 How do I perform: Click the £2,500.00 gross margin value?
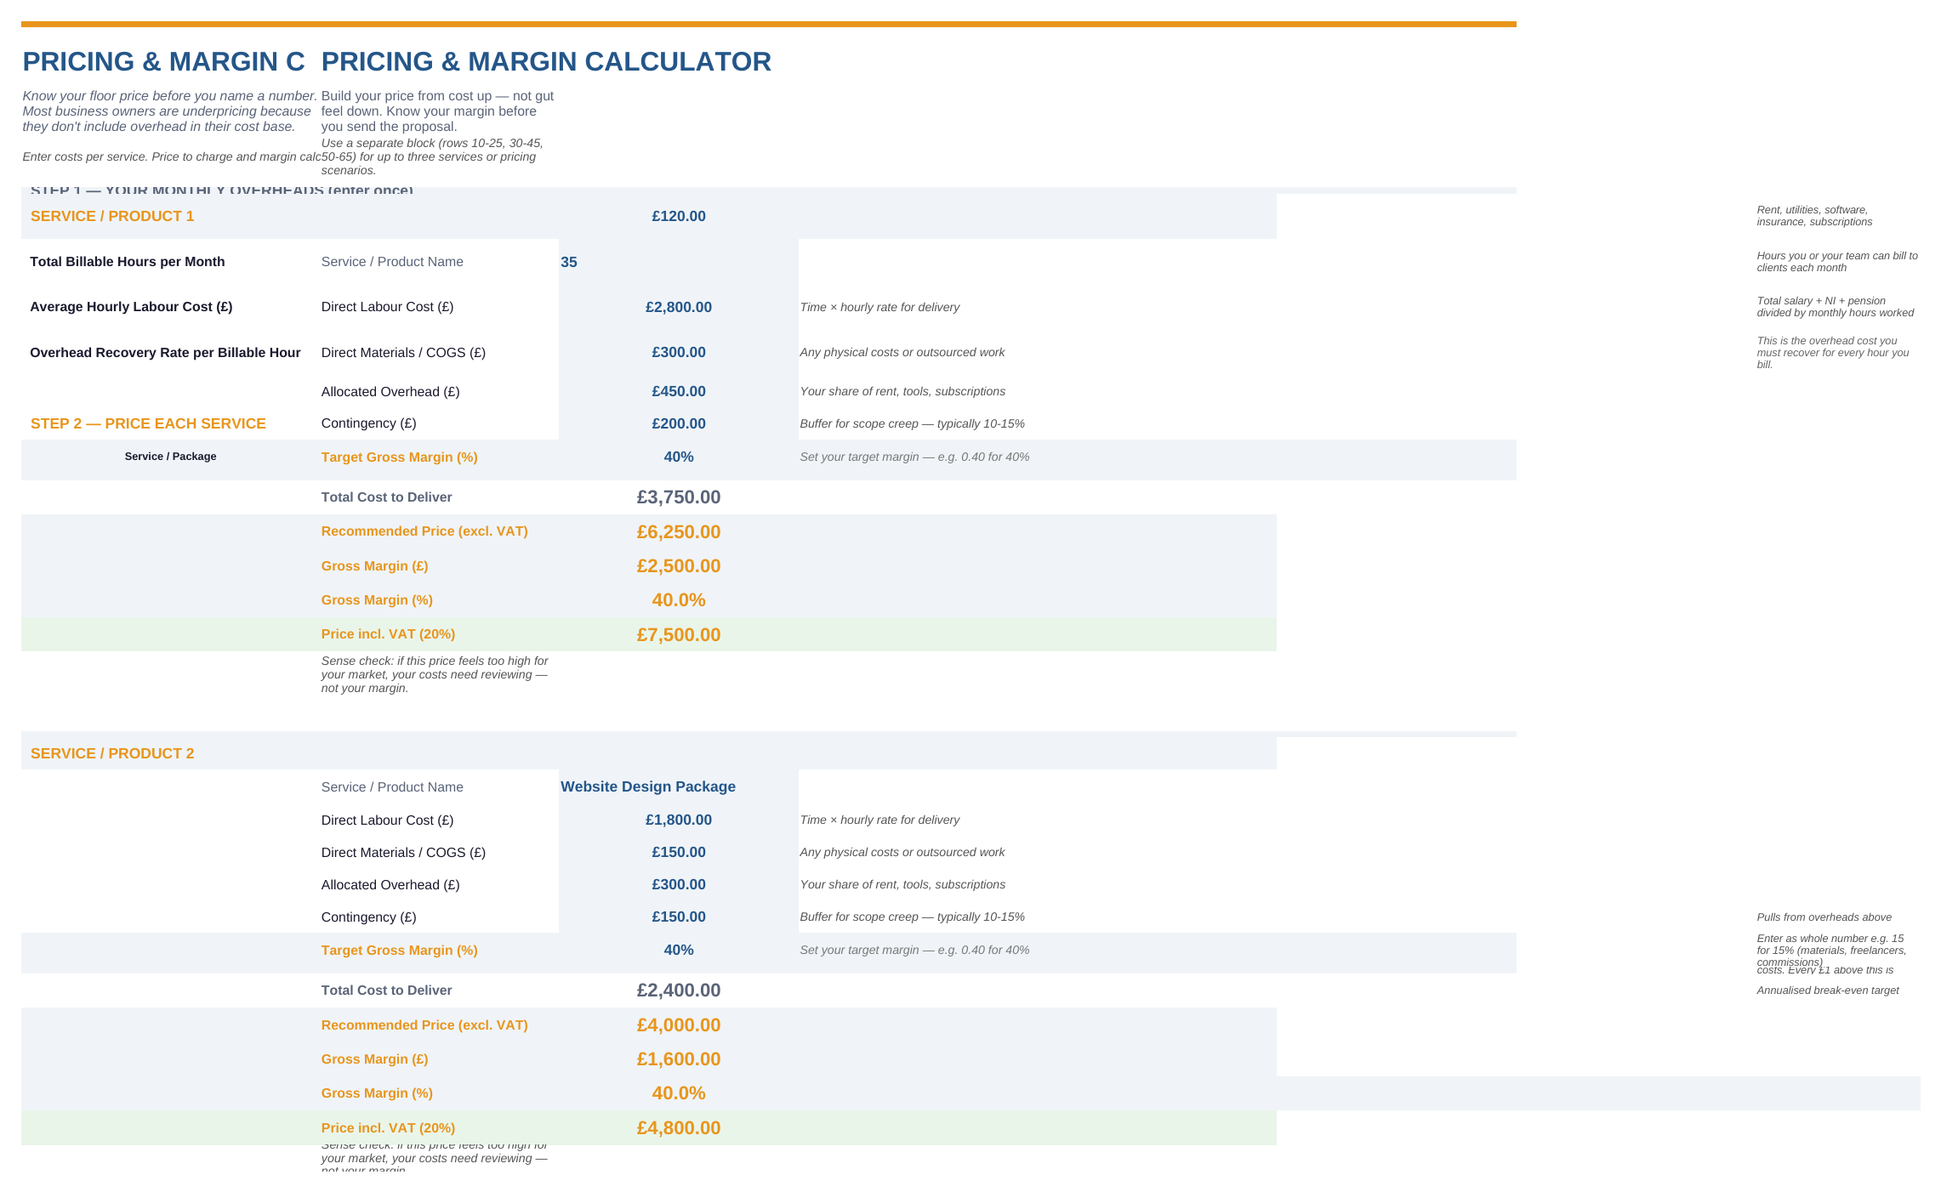coord(679,566)
